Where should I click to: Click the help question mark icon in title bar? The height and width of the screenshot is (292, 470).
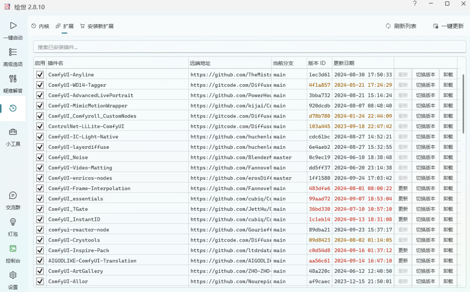(415, 3)
